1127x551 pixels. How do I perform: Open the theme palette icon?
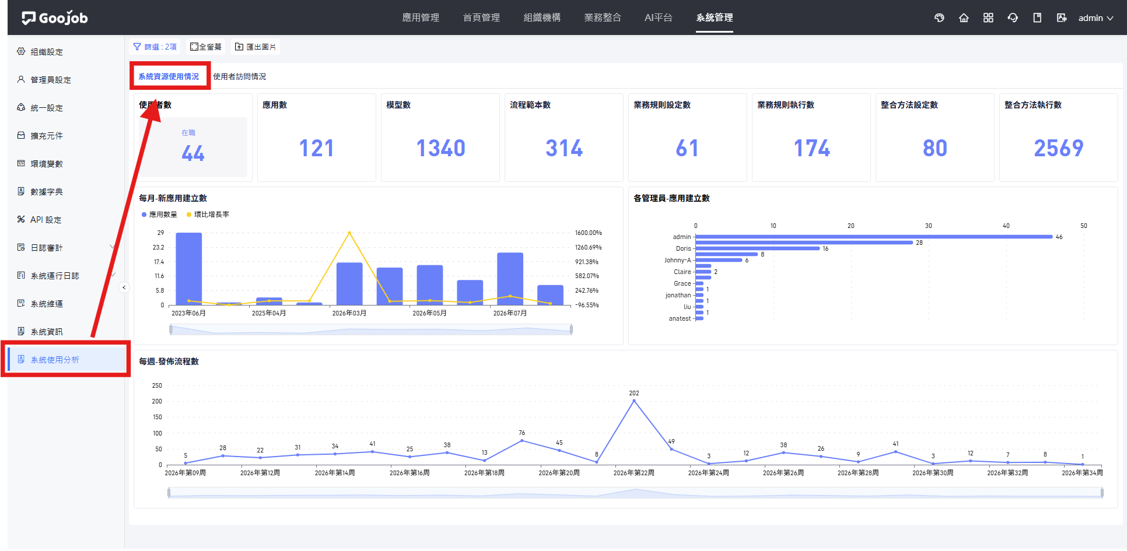click(x=939, y=17)
